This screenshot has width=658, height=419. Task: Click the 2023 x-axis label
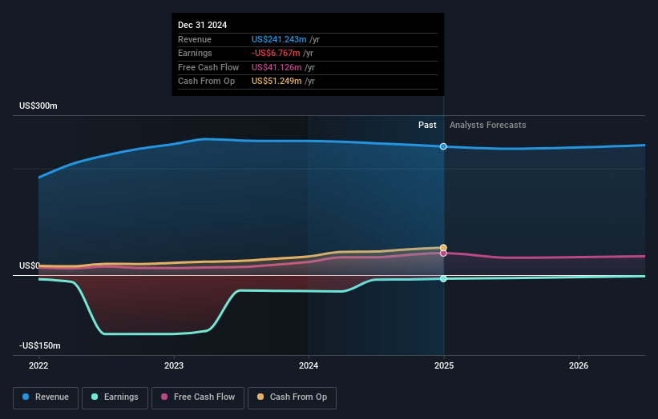coord(174,365)
